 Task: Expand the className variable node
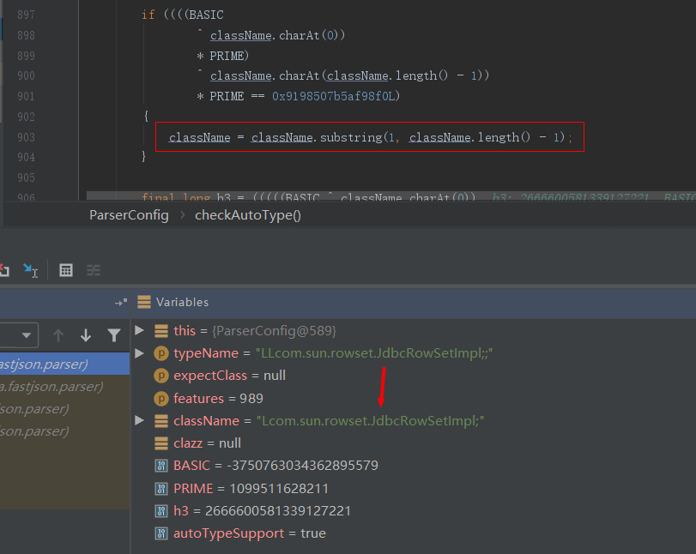pyautogui.click(x=139, y=420)
